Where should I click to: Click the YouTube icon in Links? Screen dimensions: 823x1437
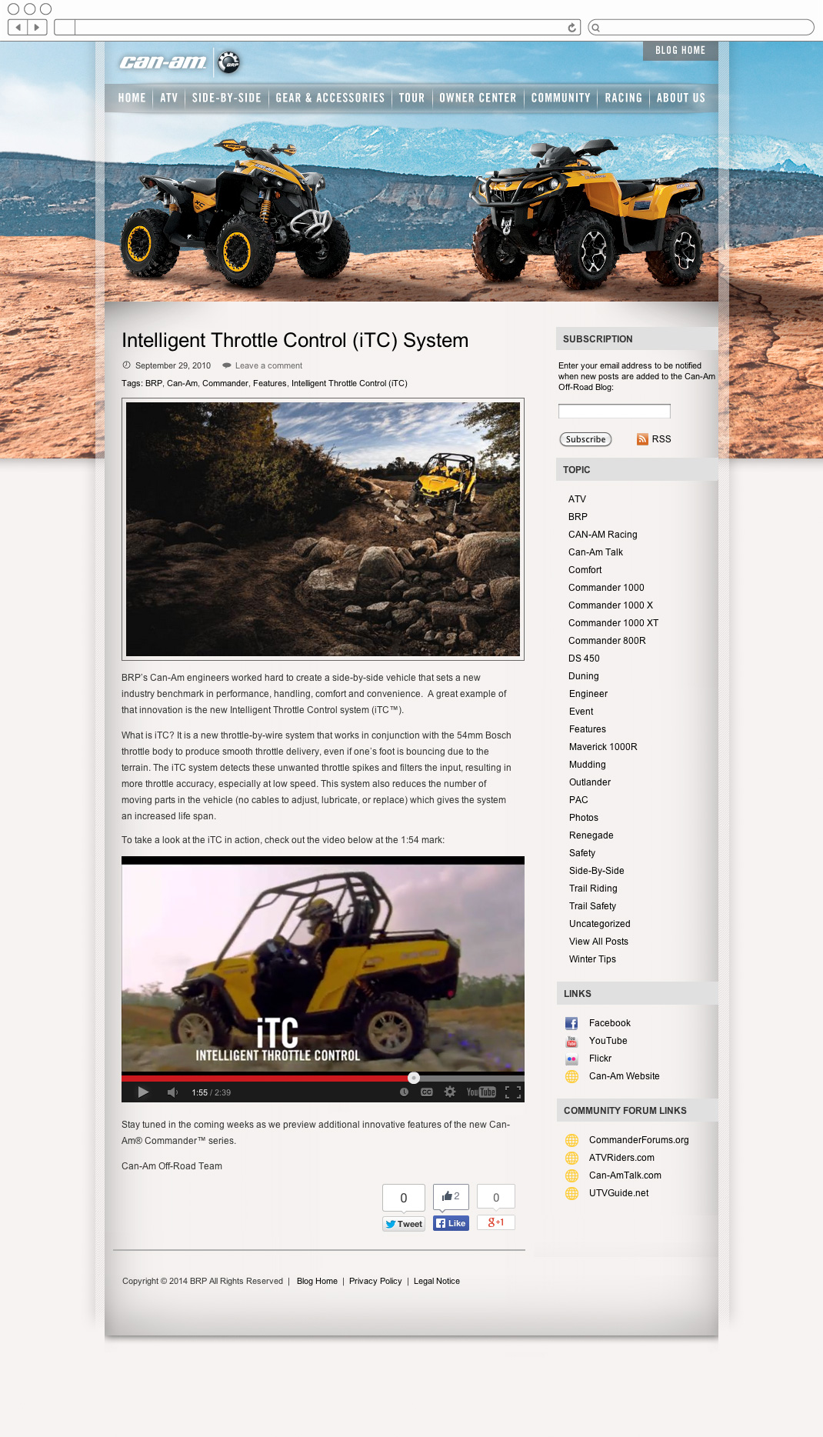571,1041
